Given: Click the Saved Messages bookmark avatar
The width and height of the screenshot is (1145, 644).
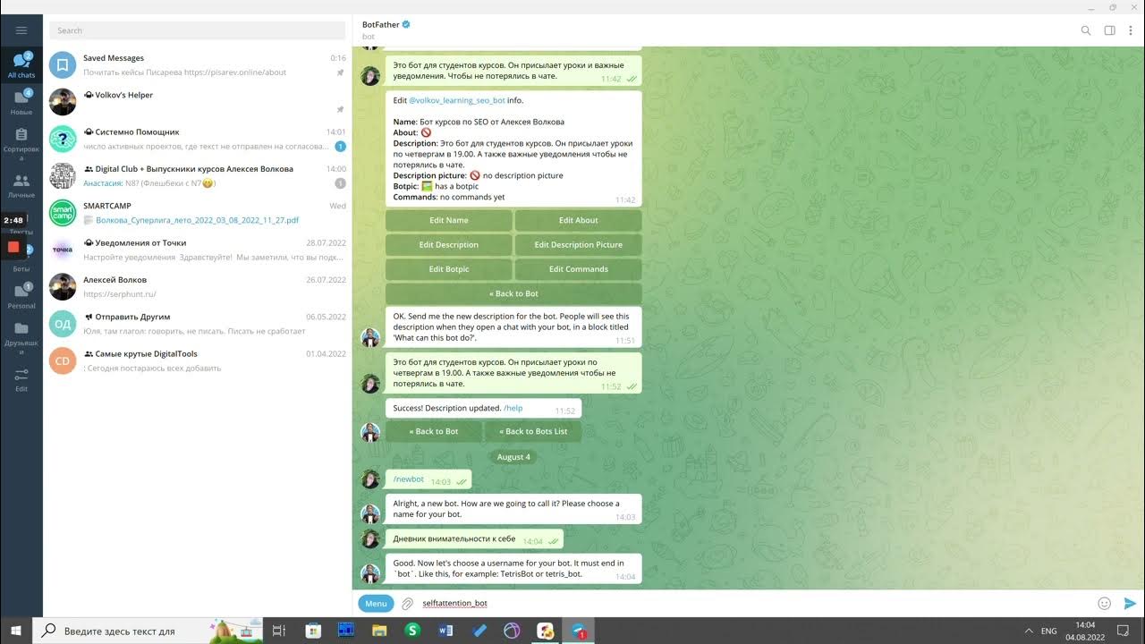Looking at the screenshot, I should tap(63, 64).
